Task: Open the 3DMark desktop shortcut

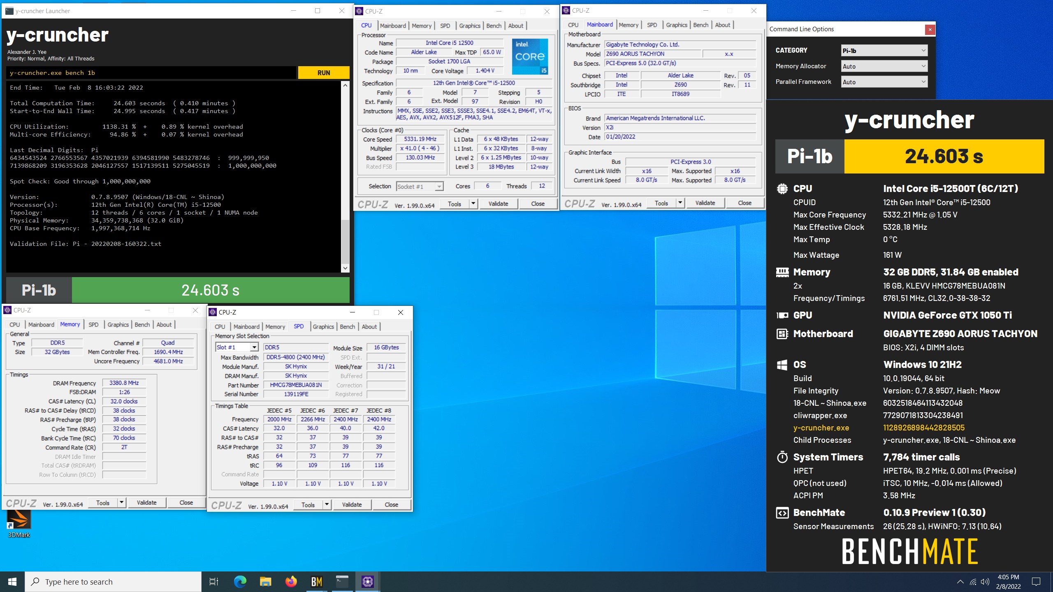Action: pyautogui.click(x=19, y=523)
